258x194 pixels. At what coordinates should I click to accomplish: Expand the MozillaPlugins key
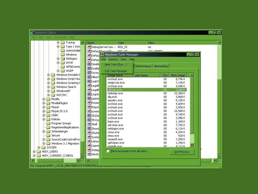[44, 103]
